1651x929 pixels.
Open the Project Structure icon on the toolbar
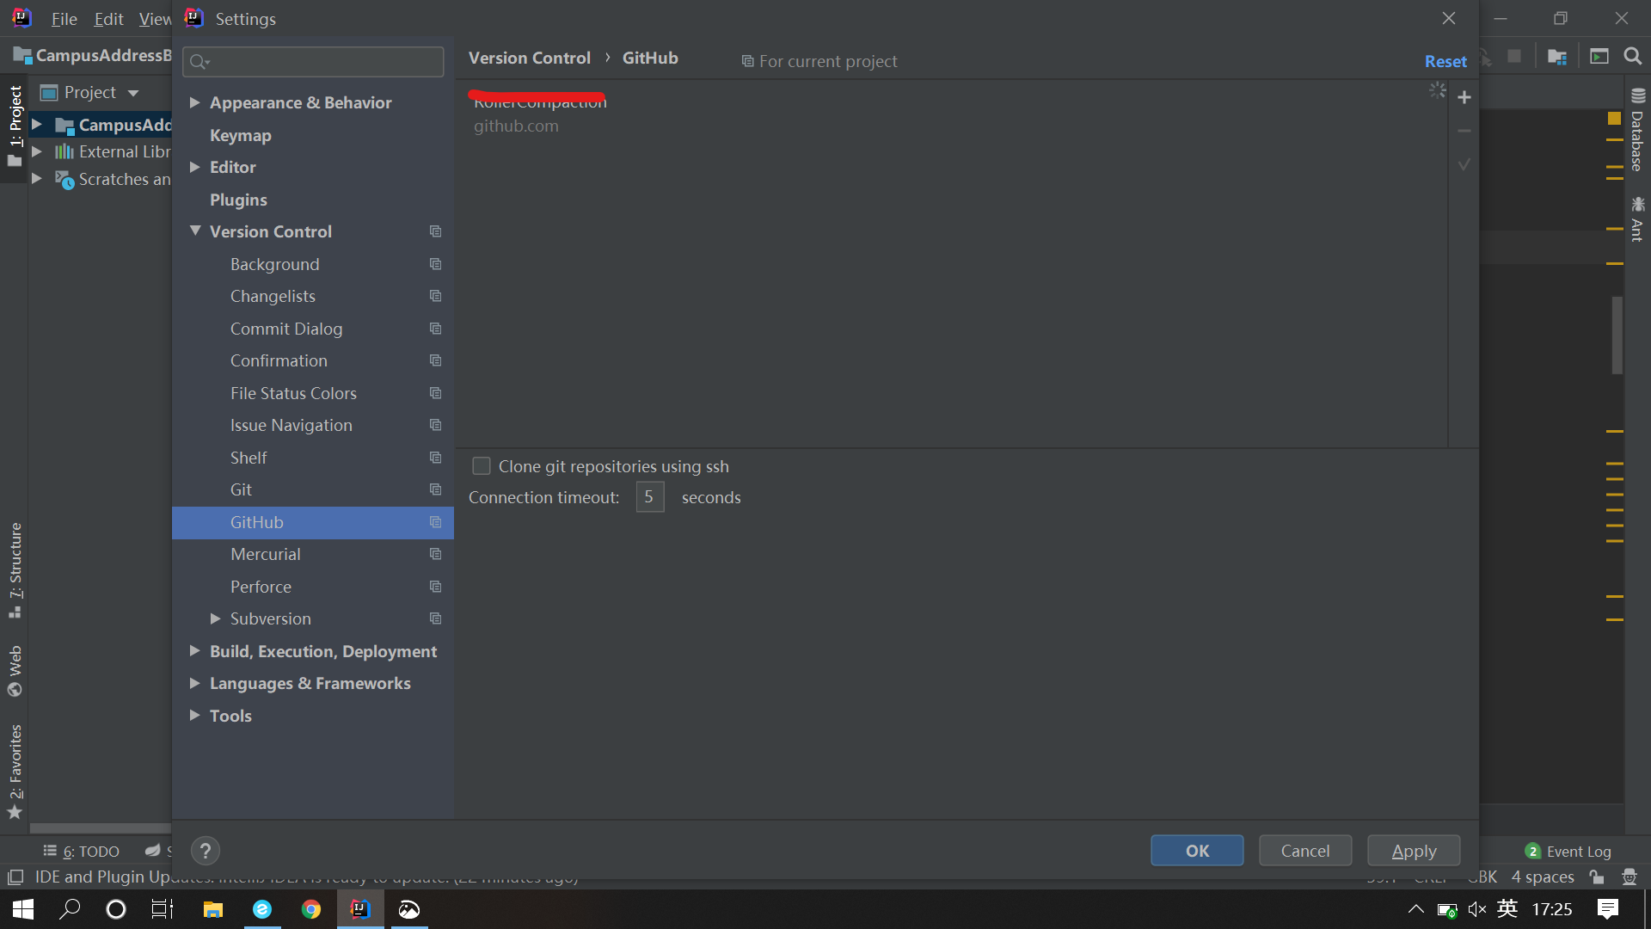1557,55
